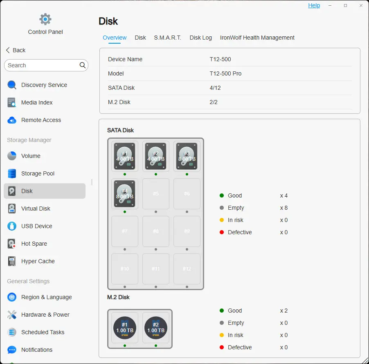The height and width of the screenshot is (364, 369).
Task: Select M.2 disk #1 1.00 TB
Action: pyautogui.click(x=125, y=328)
